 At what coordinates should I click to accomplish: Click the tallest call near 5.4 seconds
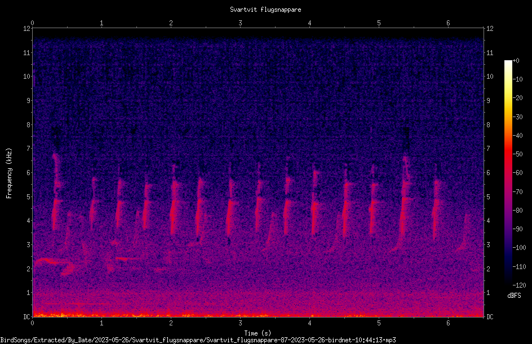[x=405, y=203]
